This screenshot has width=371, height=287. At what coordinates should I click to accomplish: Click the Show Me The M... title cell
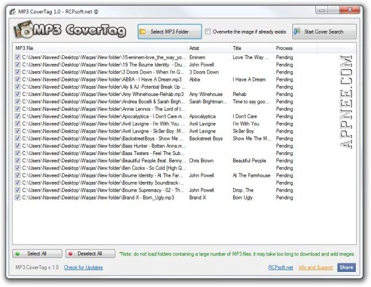click(252, 138)
